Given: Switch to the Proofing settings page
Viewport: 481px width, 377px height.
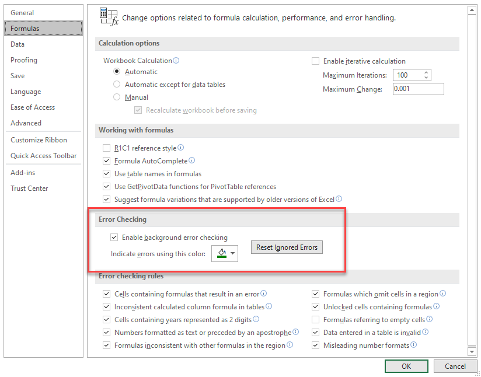Looking at the screenshot, I should (x=24, y=60).
